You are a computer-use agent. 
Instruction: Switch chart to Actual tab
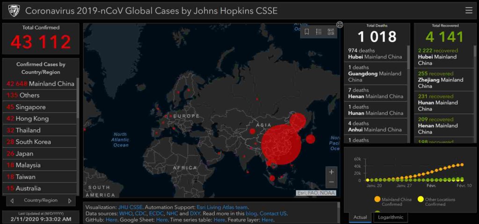[x=360, y=217]
